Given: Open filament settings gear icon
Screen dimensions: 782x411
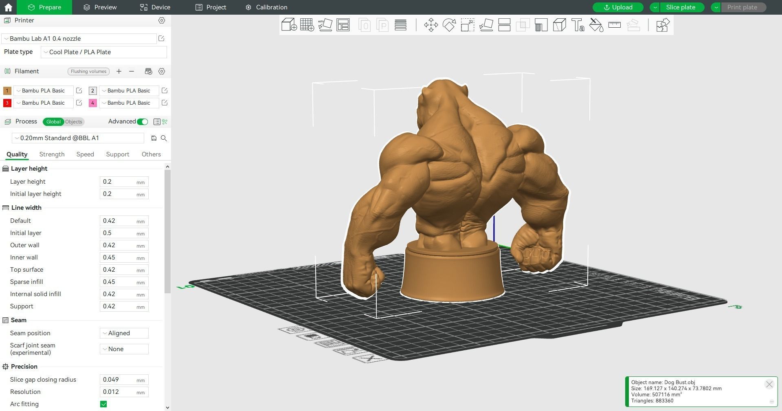Looking at the screenshot, I should [x=162, y=71].
